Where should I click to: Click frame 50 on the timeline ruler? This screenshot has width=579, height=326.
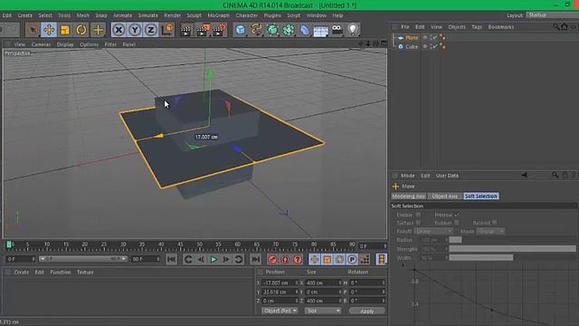(199, 245)
